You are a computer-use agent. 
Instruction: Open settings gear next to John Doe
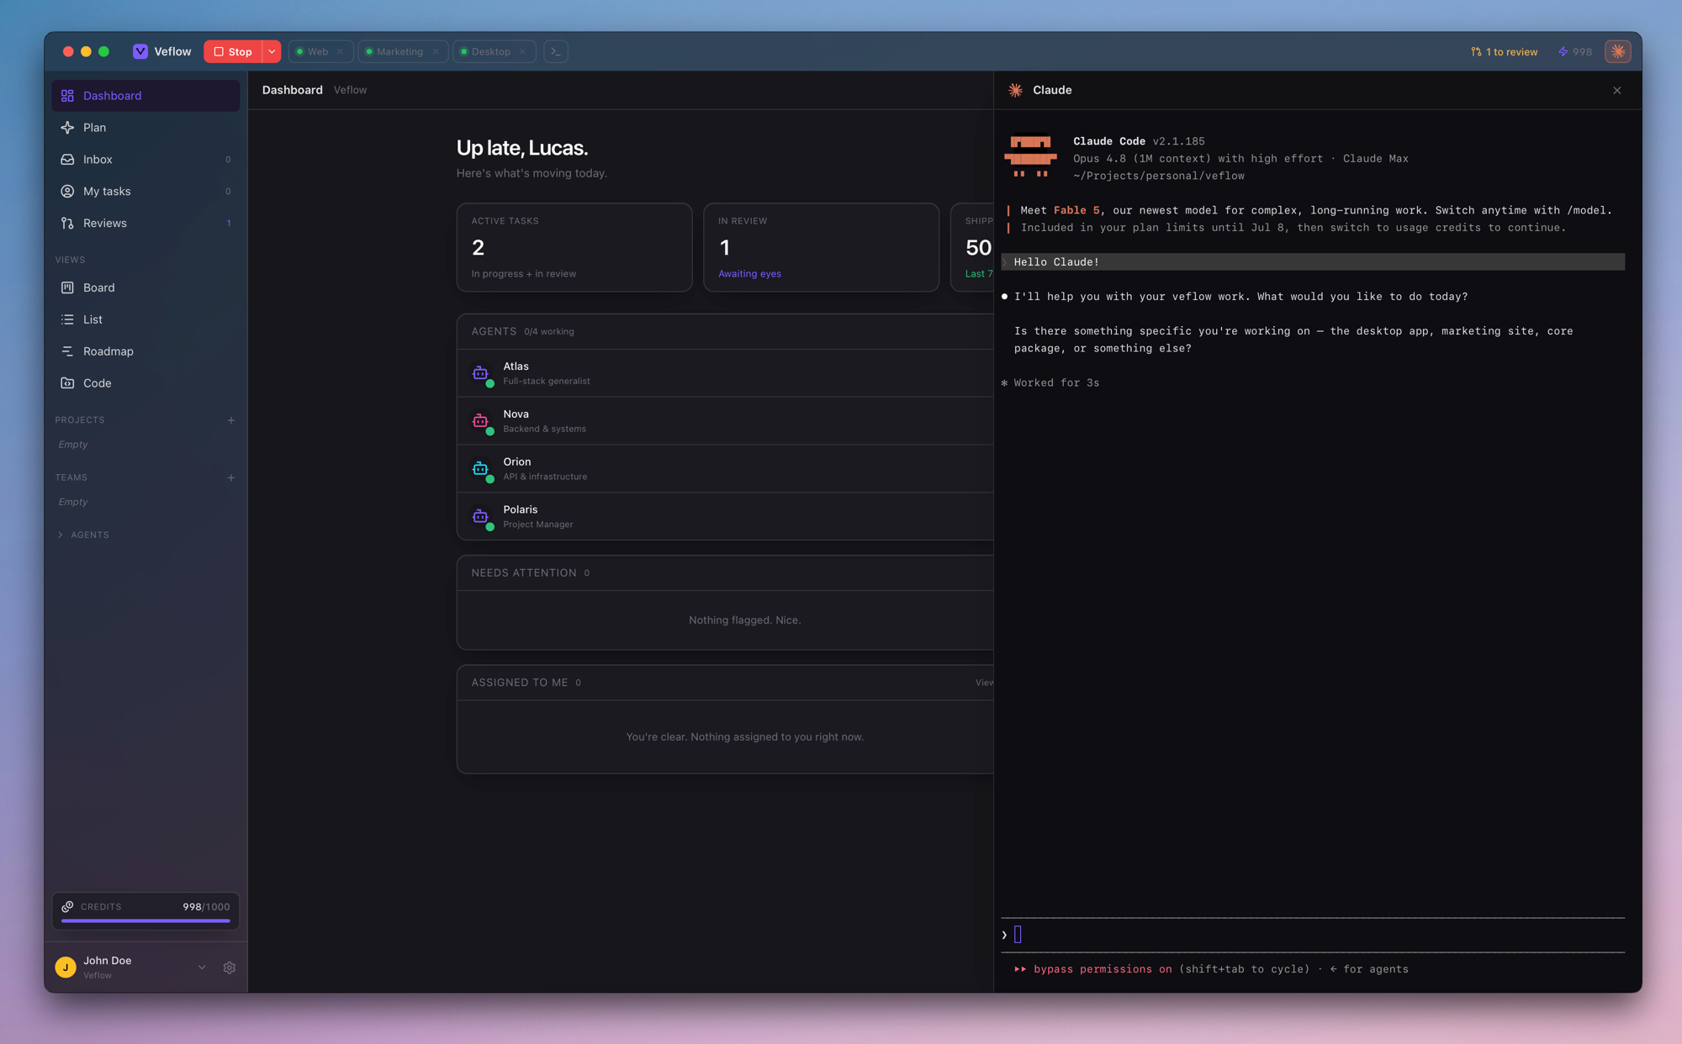click(x=229, y=968)
